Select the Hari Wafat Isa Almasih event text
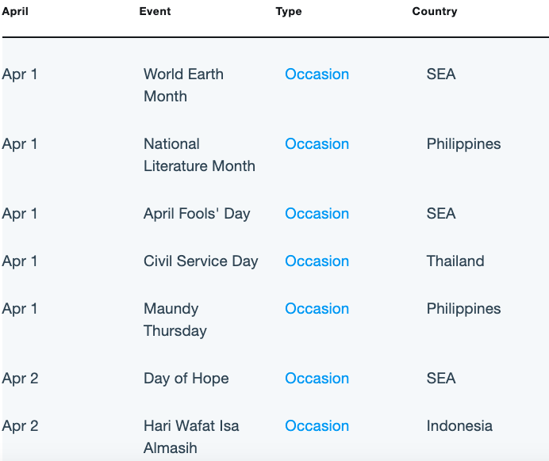Viewport: 549px width, 461px height. click(191, 436)
